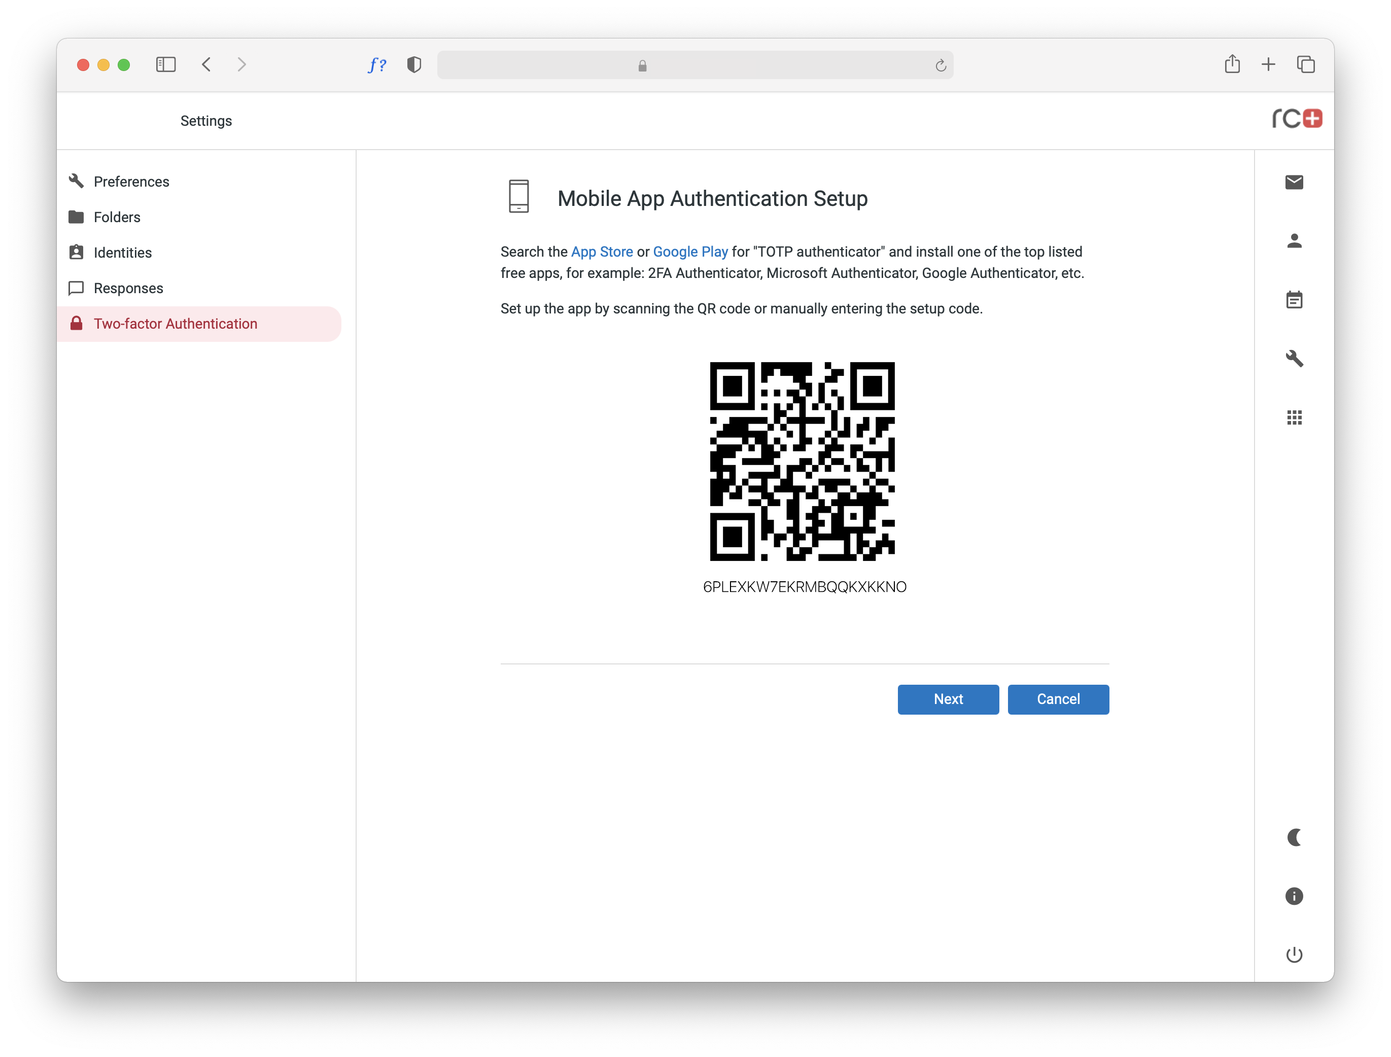Open About info icon

coord(1294,896)
